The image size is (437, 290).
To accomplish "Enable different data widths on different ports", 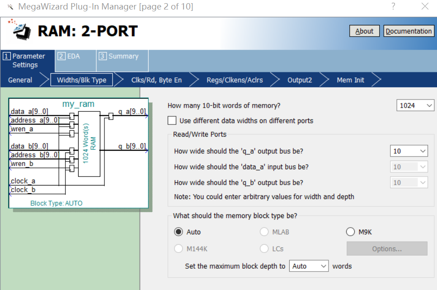I will point(172,121).
